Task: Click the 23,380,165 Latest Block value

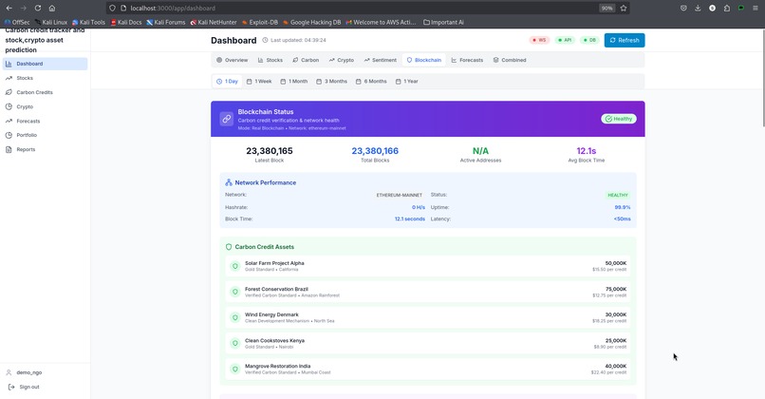Action: [x=270, y=151]
